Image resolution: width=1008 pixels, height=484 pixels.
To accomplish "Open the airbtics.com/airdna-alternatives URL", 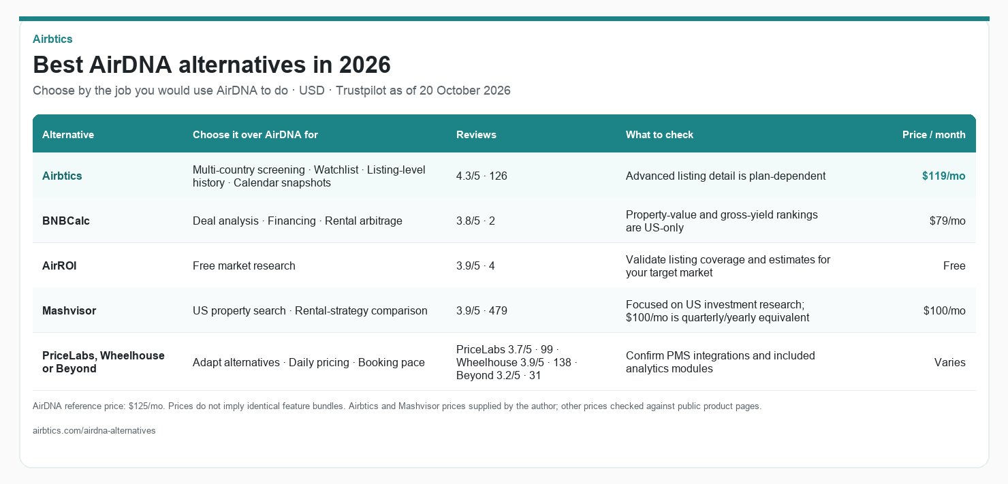I will click(94, 431).
